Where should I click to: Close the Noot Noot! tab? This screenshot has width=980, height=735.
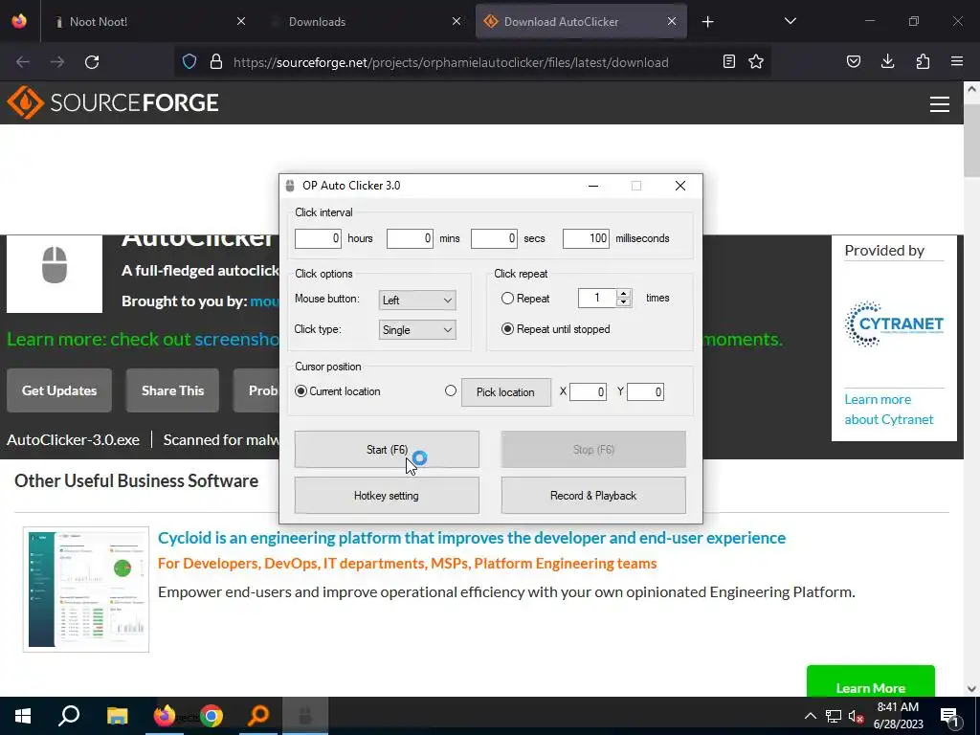click(241, 21)
